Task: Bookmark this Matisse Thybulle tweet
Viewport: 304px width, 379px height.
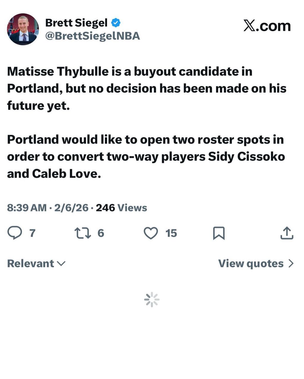Action: click(x=219, y=233)
